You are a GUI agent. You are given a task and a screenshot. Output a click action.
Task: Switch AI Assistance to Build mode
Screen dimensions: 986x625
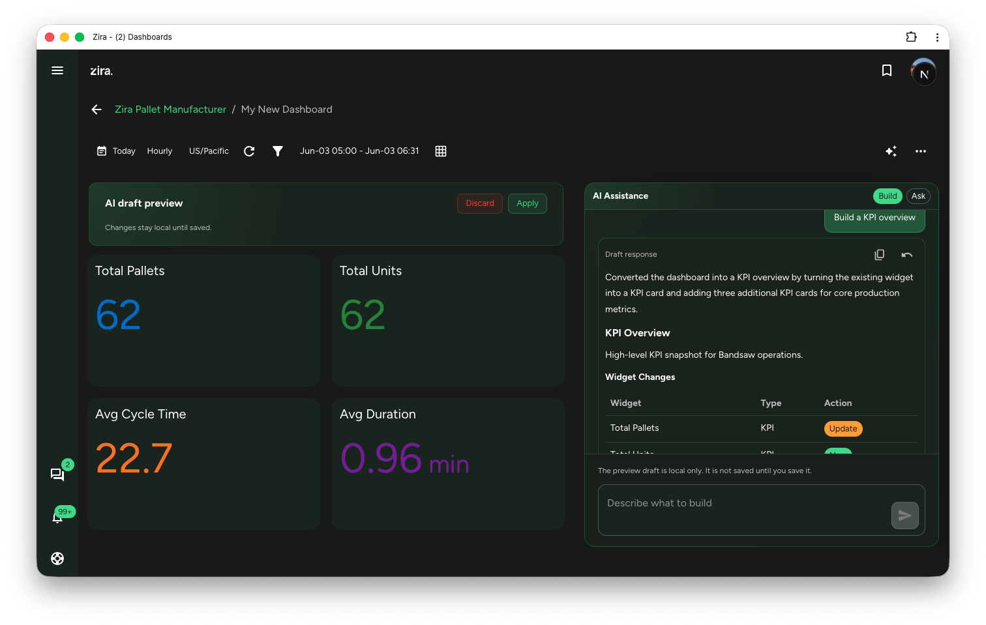888,196
